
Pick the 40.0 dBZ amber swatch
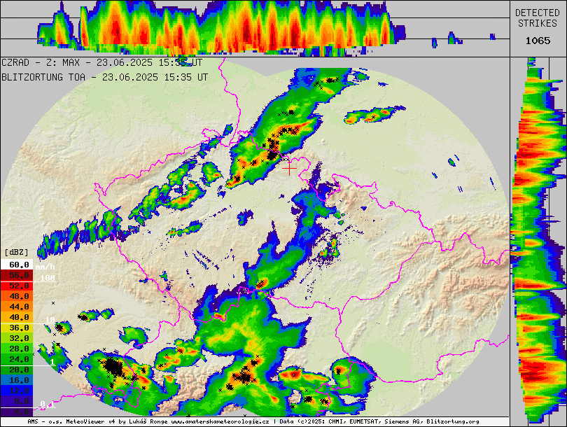click(x=17, y=317)
